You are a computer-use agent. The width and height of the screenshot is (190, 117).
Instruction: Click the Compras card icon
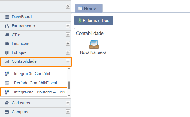click(7, 112)
